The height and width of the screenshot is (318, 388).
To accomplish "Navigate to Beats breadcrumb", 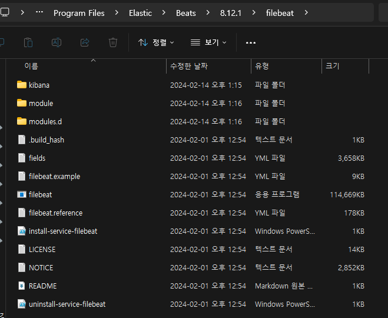I will pos(186,13).
